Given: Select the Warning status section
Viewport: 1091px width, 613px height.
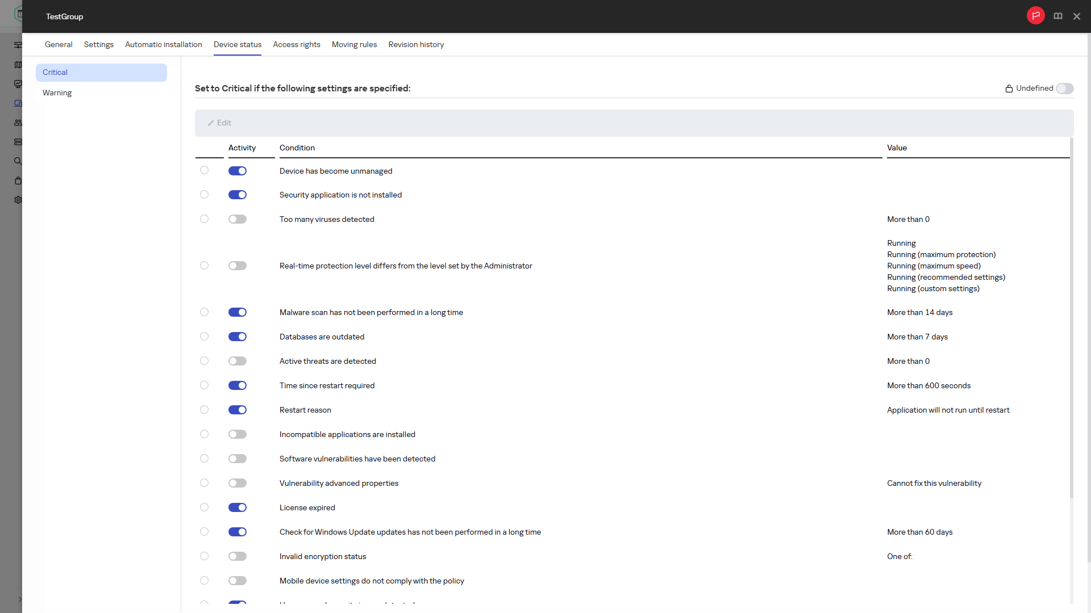Looking at the screenshot, I should (101, 93).
